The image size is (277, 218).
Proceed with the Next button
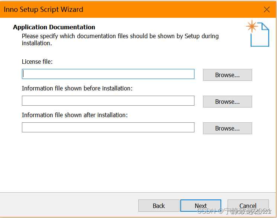click(201, 205)
